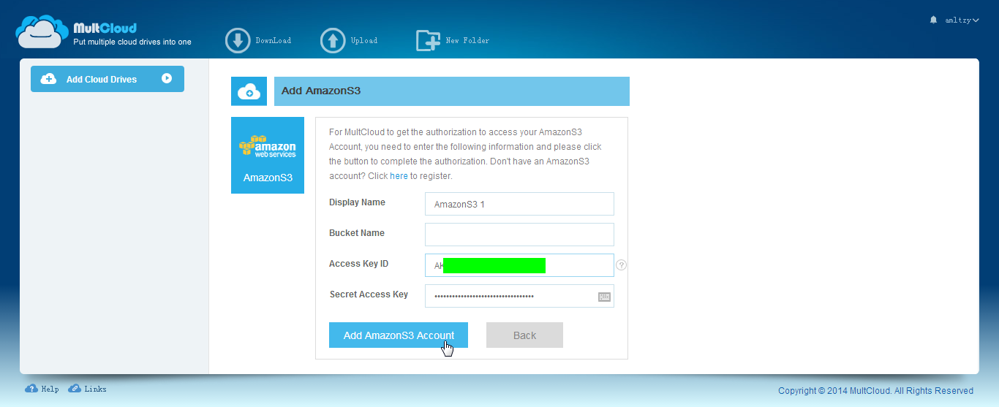Select the AmazonS3 service tile
999x407 pixels.
268,155
